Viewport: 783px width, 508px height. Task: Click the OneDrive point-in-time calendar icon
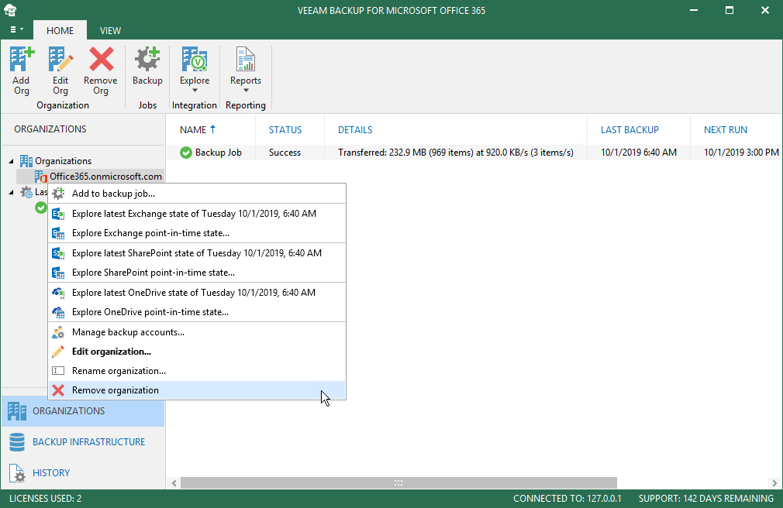point(58,312)
